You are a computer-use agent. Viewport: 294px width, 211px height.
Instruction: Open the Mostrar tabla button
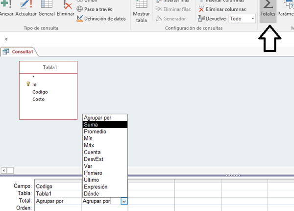(x=141, y=12)
